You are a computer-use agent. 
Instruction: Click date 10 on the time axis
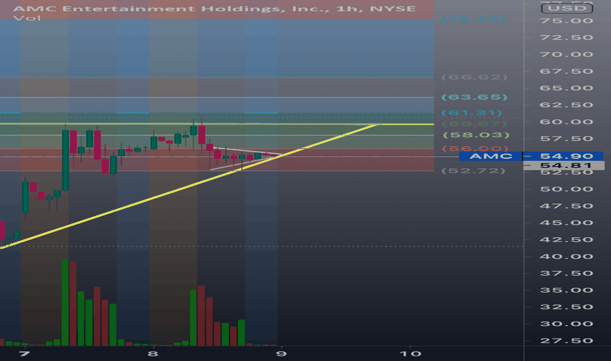pyautogui.click(x=410, y=354)
